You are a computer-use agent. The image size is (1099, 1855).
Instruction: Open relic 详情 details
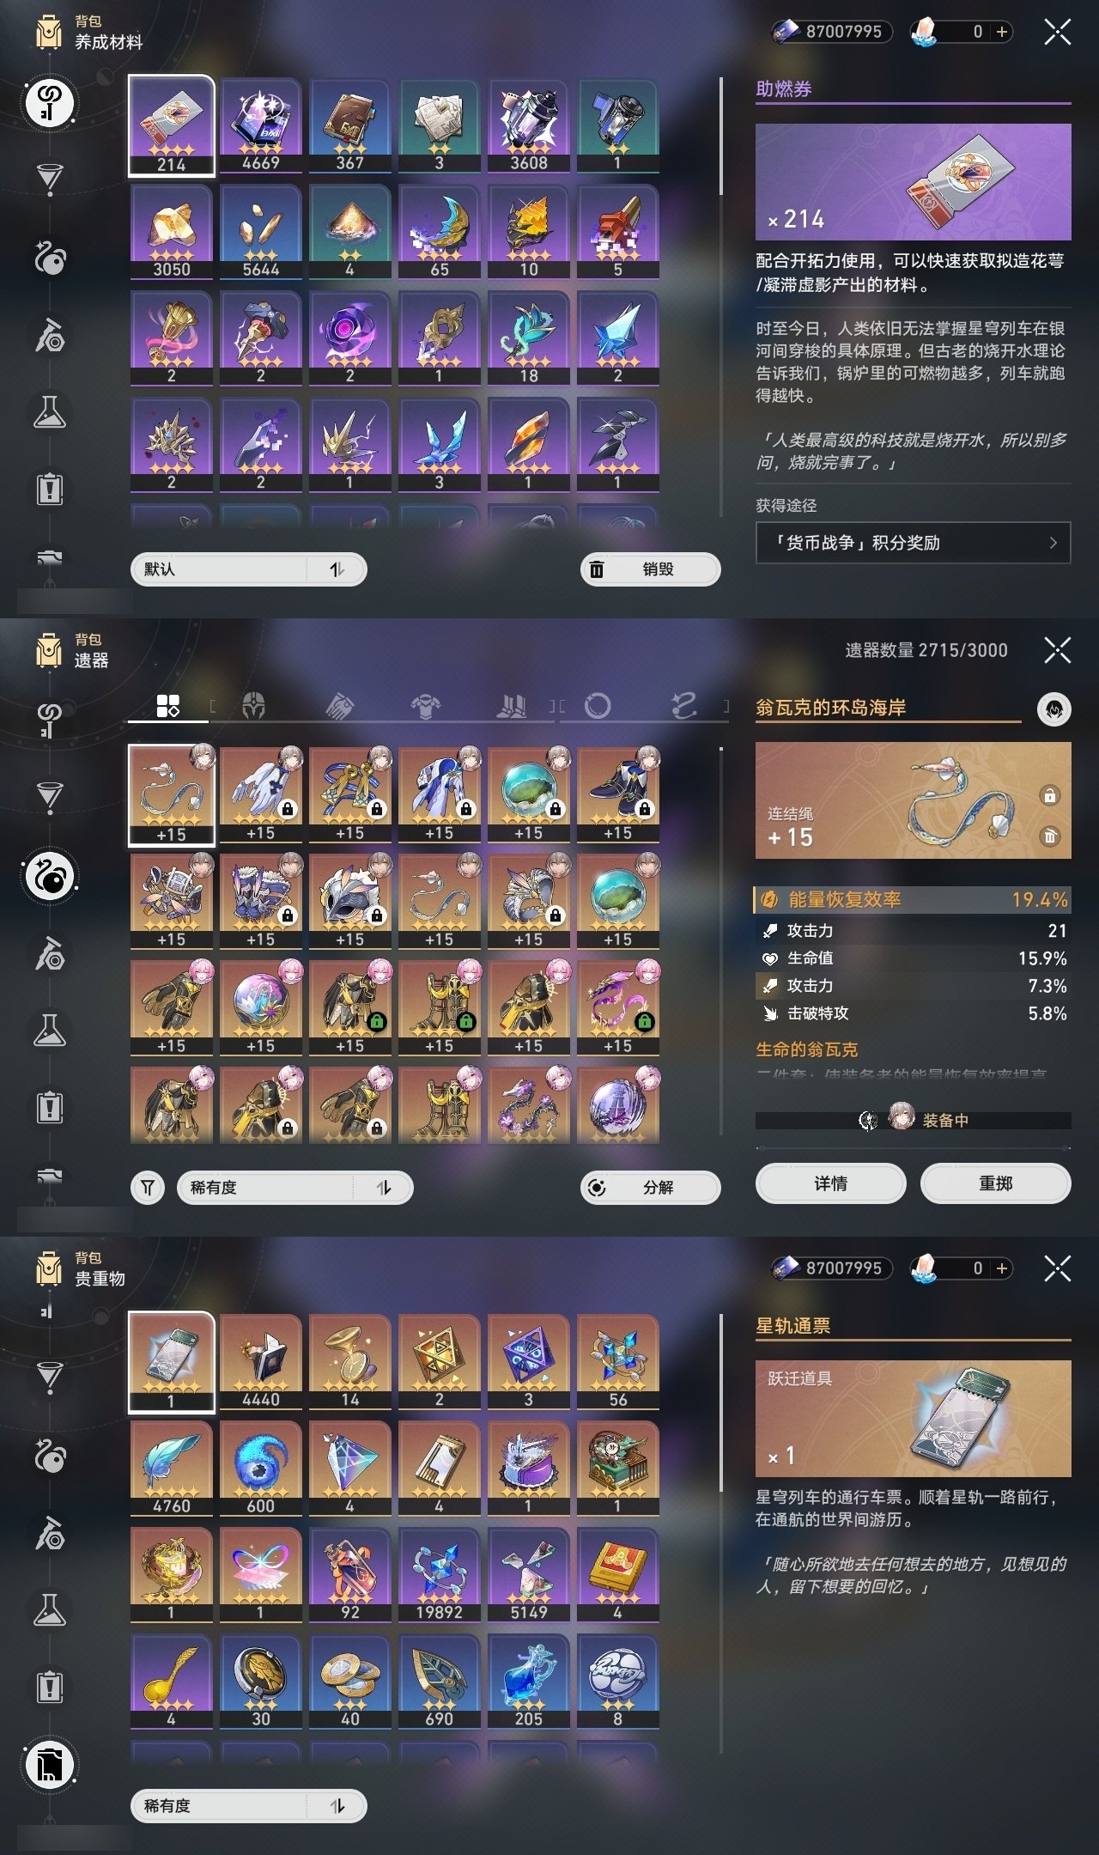tap(830, 1183)
